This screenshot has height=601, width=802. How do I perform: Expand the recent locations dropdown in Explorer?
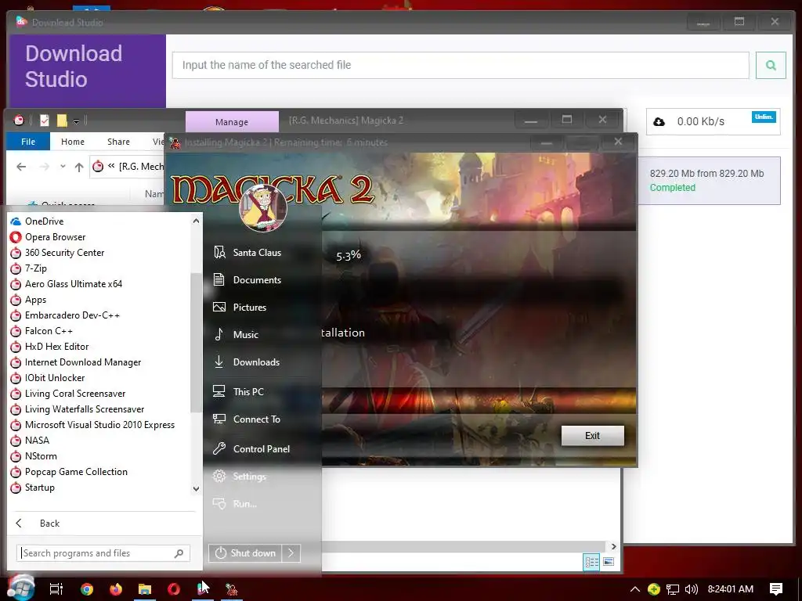point(63,167)
